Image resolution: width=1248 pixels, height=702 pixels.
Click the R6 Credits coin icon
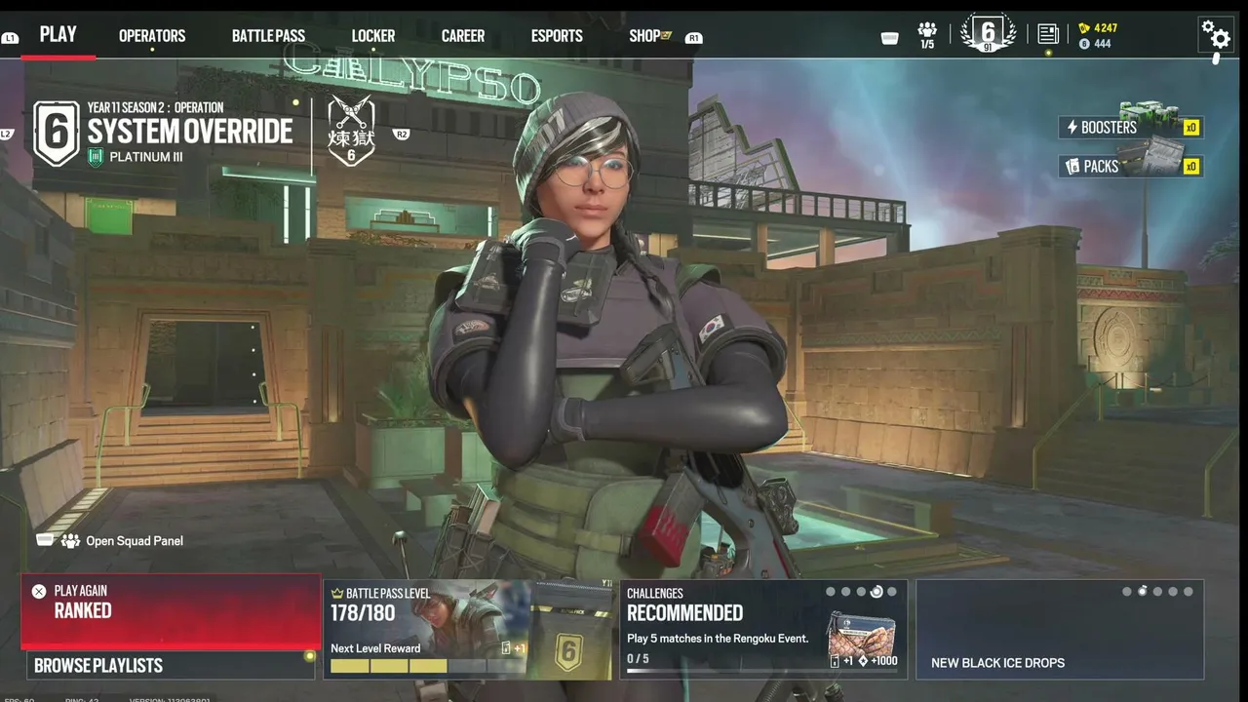click(x=1084, y=44)
